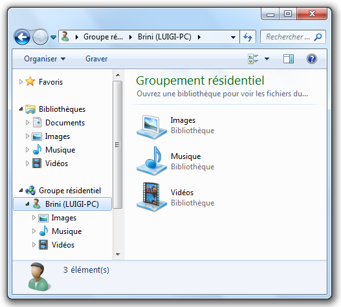Click the search magnifier icon
Screen dimensions: 341x307
(318, 37)
